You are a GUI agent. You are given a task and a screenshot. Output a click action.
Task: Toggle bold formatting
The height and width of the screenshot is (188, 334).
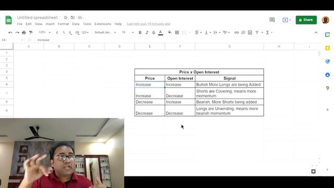(x=140, y=32)
